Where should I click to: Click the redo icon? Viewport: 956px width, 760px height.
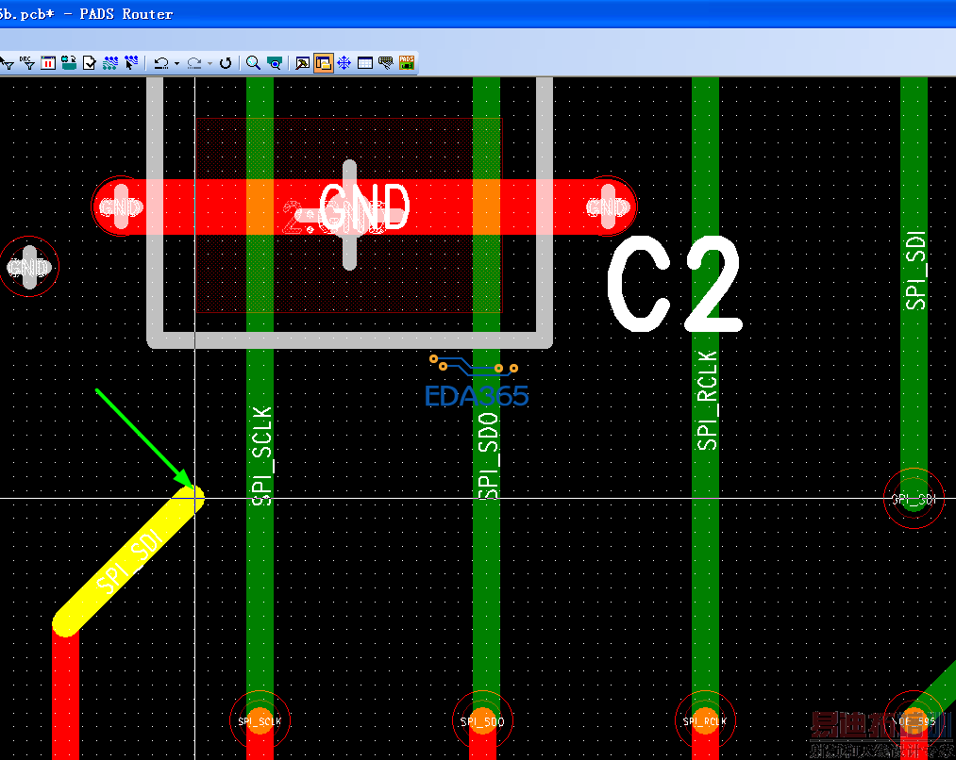coord(193,63)
